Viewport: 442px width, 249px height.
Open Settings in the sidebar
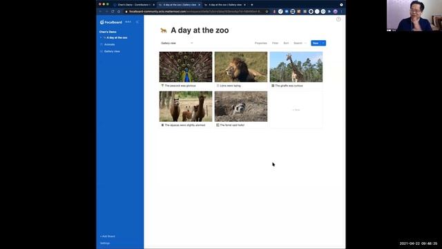[105, 243]
